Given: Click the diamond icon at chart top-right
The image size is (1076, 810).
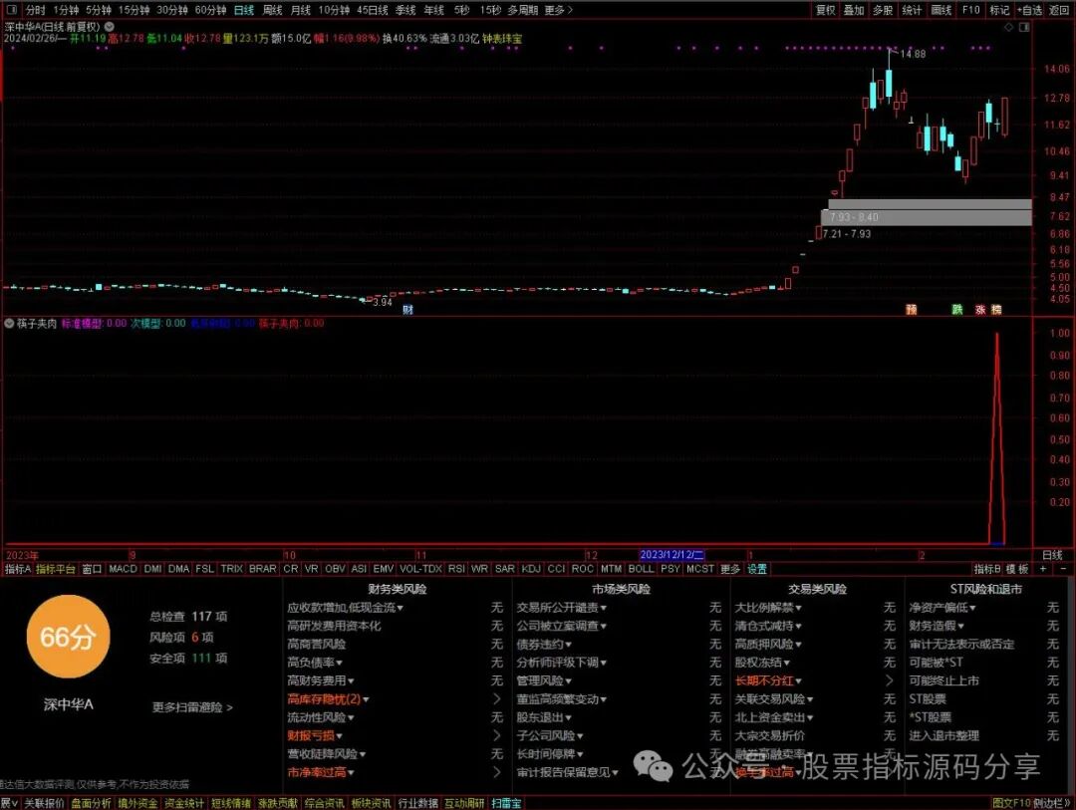Looking at the screenshot, I should [1008, 27].
